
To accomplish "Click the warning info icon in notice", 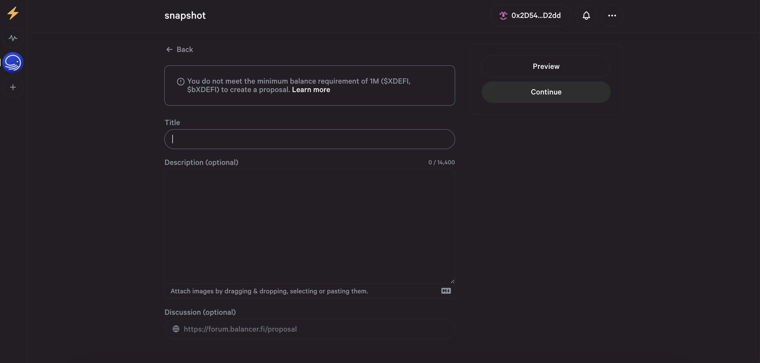I will (x=180, y=82).
